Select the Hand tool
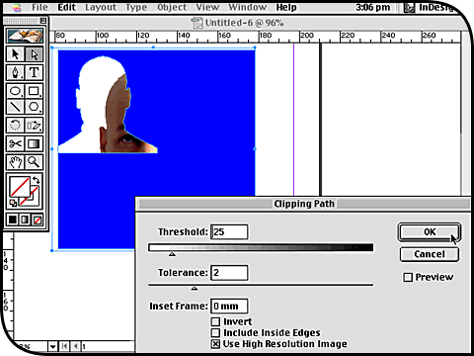 click(x=16, y=162)
